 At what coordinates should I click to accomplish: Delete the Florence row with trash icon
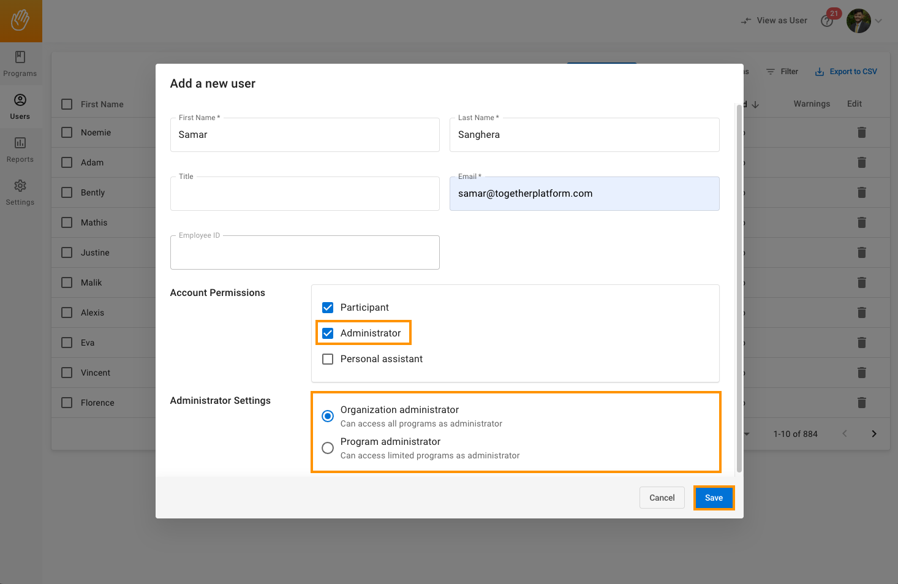click(x=862, y=403)
